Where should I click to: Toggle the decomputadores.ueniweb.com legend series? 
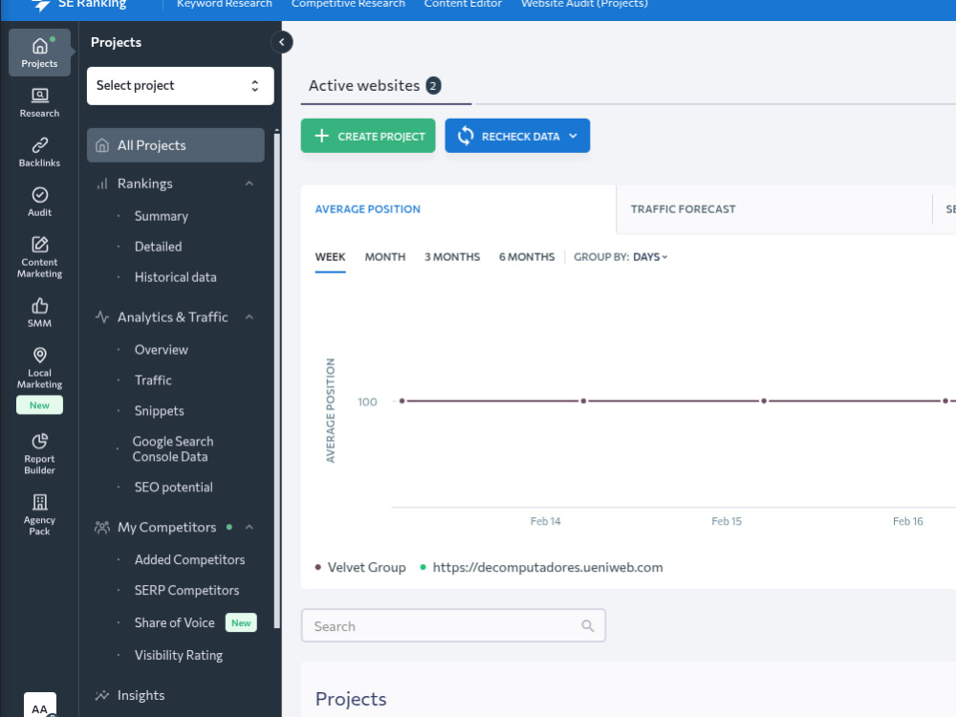tap(541, 567)
